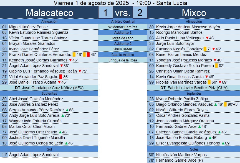Click the yellow card beside Frankli Daniel Quinteros
This screenshot has width=240, height=163.
(x=74, y=55)
